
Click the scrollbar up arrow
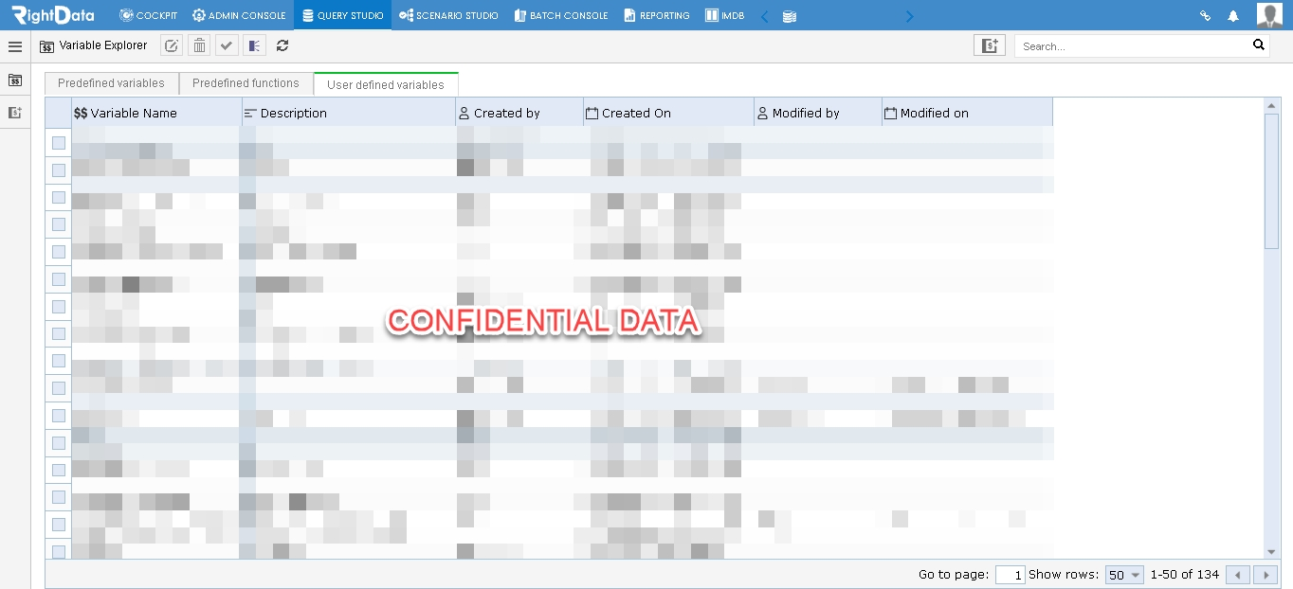(1271, 105)
